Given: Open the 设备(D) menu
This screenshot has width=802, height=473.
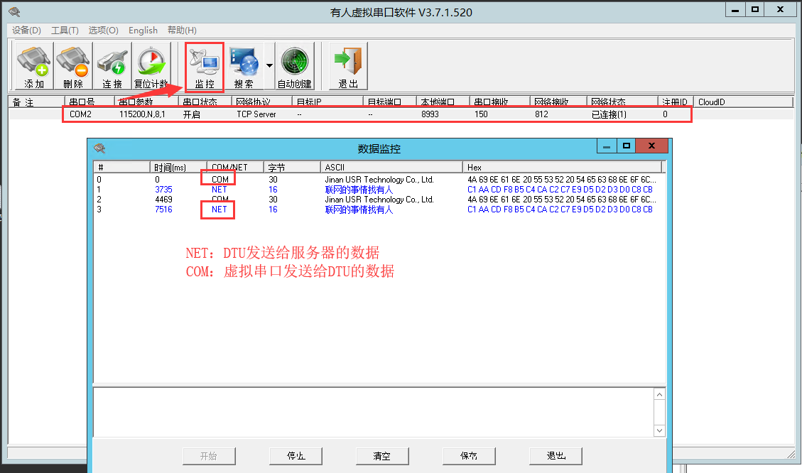Looking at the screenshot, I should (x=27, y=31).
